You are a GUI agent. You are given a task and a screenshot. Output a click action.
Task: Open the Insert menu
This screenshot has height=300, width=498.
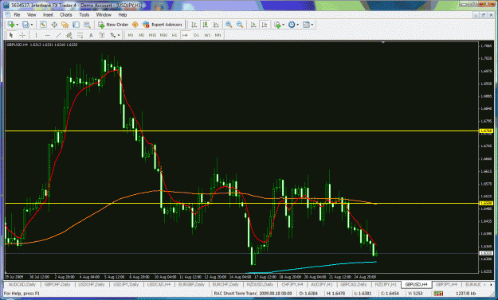pyautogui.click(x=48, y=15)
